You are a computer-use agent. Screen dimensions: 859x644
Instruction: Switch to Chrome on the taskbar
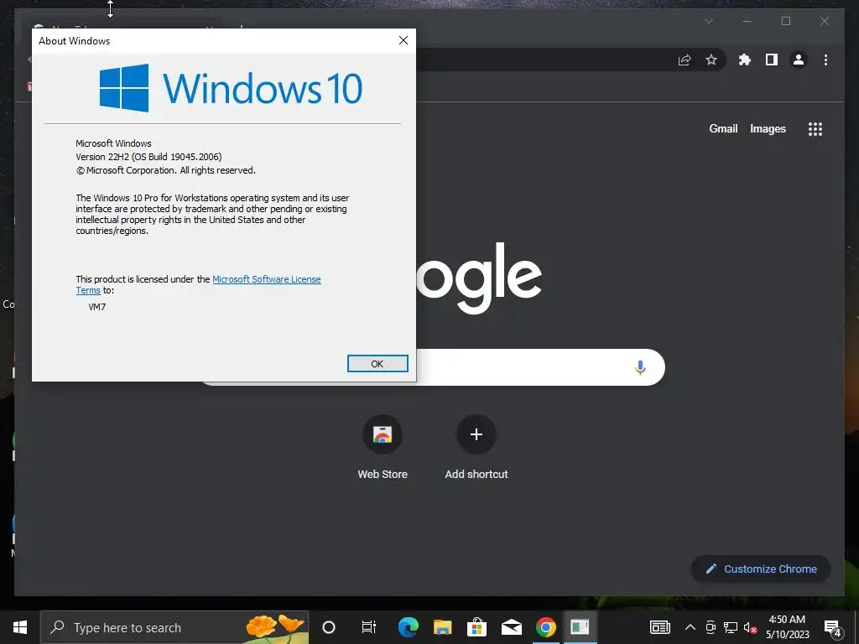(545, 627)
